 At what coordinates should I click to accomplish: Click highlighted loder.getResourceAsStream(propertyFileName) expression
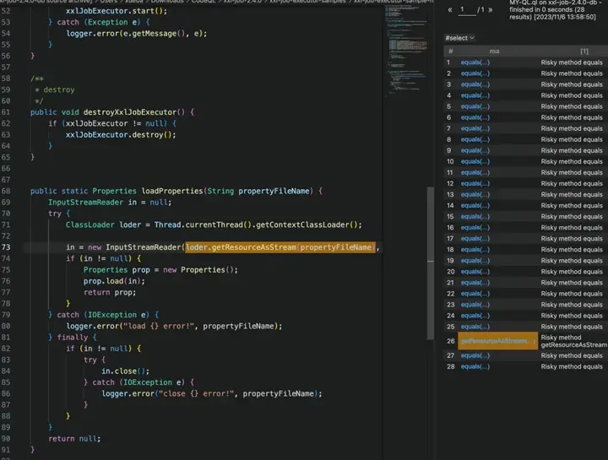(x=280, y=247)
